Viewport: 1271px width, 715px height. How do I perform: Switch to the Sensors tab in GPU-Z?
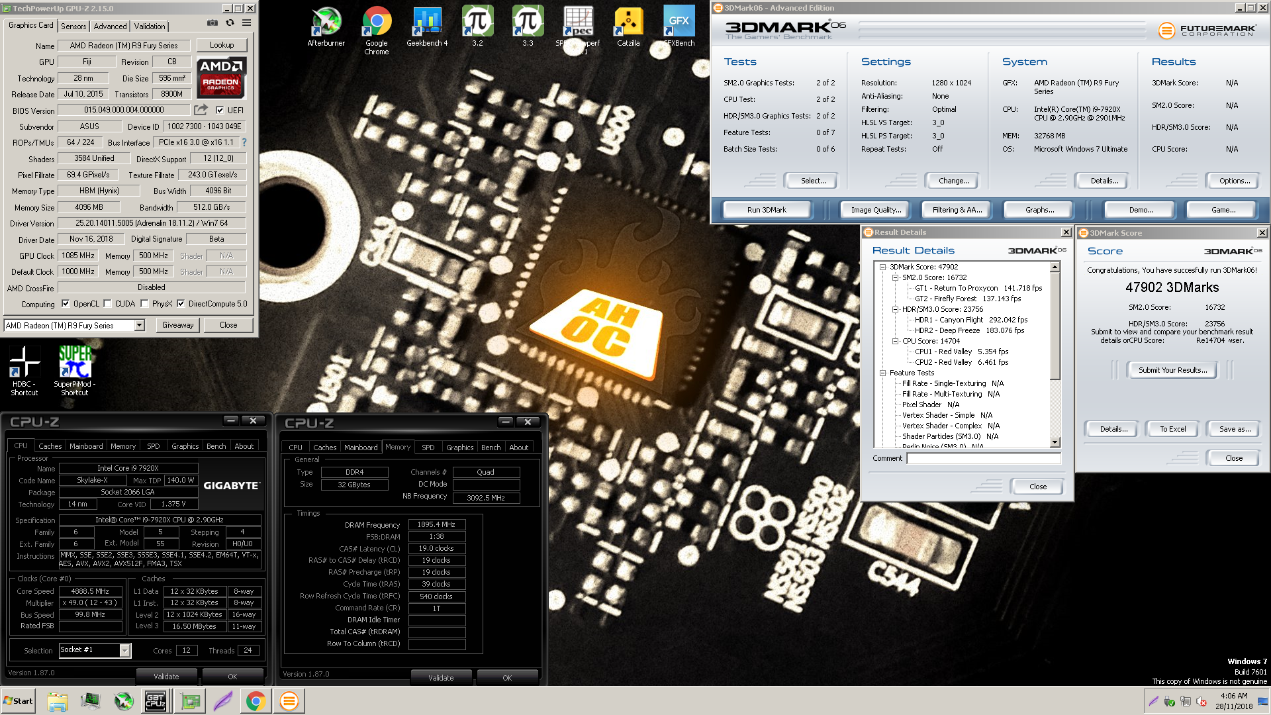[x=73, y=26]
